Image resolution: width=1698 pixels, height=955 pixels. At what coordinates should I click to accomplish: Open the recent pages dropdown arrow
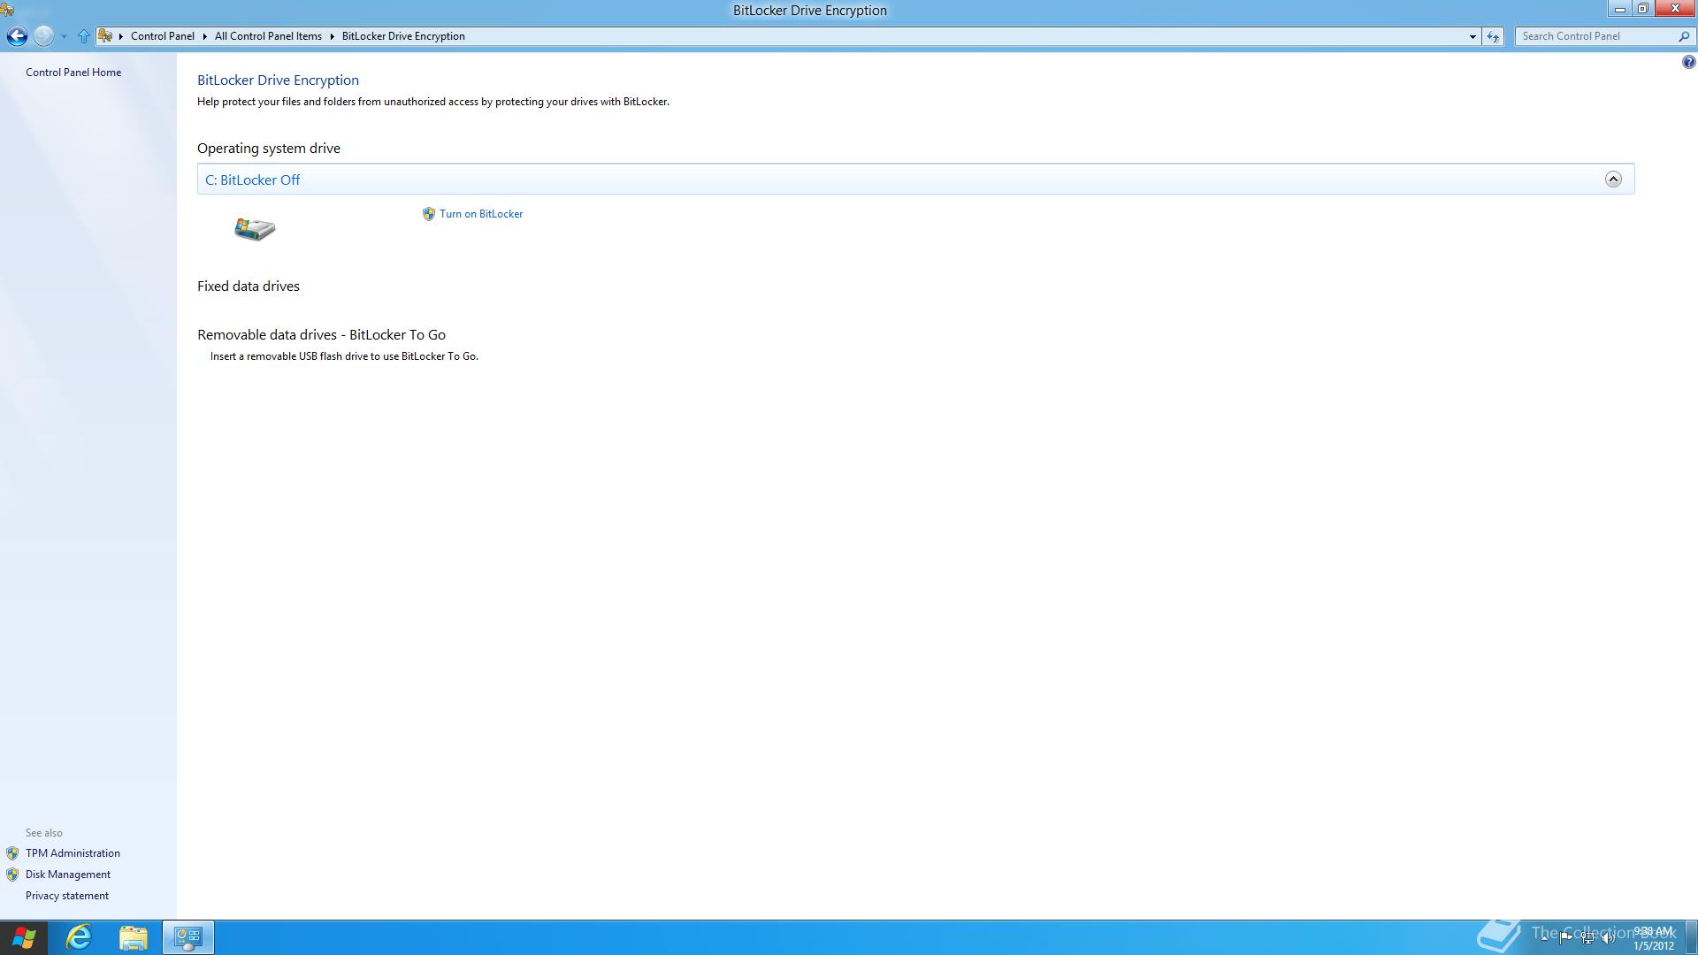pos(64,37)
